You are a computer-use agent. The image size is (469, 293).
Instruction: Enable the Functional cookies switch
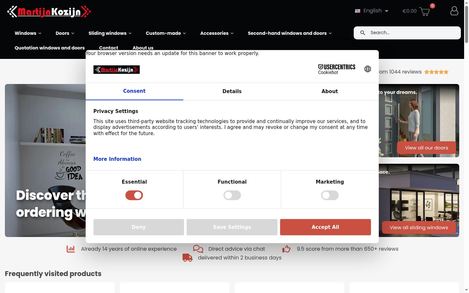pyautogui.click(x=232, y=195)
